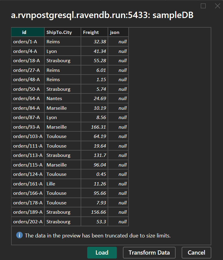Click cell orders/27-A
The height and width of the screenshot is (260, 223).
[x=28, y=70]
